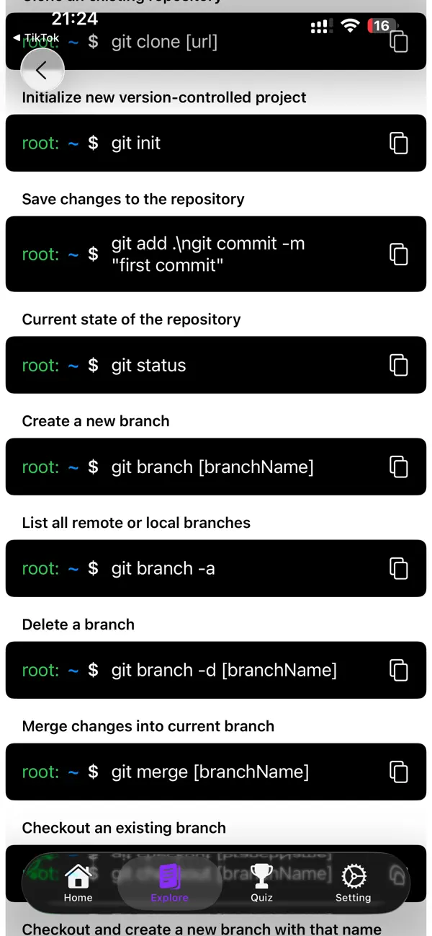Copy the git branch -a command

pos(398,568)
